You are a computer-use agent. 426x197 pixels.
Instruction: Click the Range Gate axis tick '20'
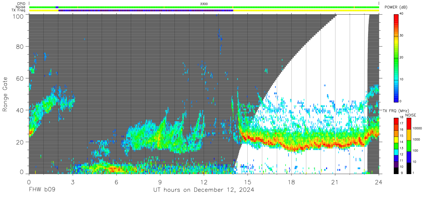(x=20, y=142)
